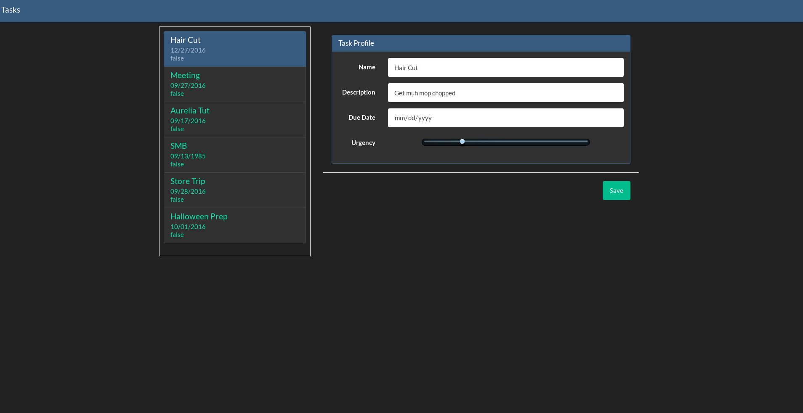Image resolution: width=803 pixels, height=413 pixels.
Task: Click the 10/01/2016 date text
Action: pyautogui.click(x=188, y=226)
